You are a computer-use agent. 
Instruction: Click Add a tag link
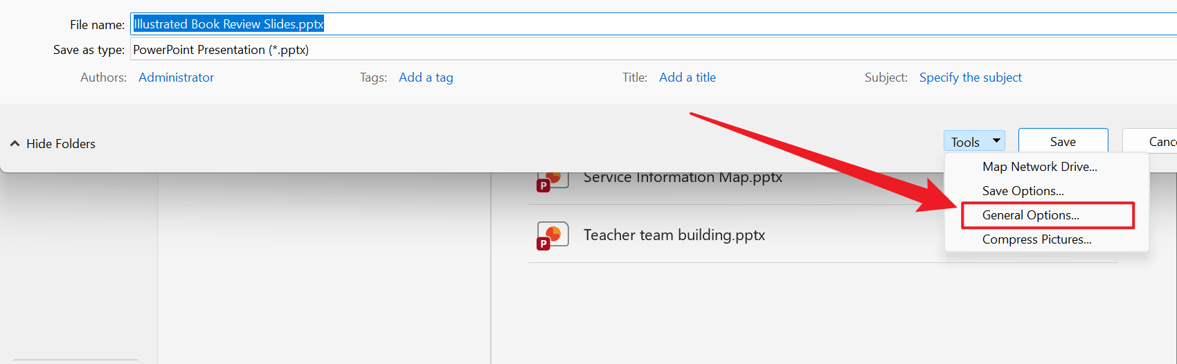[x=426, y=78]
